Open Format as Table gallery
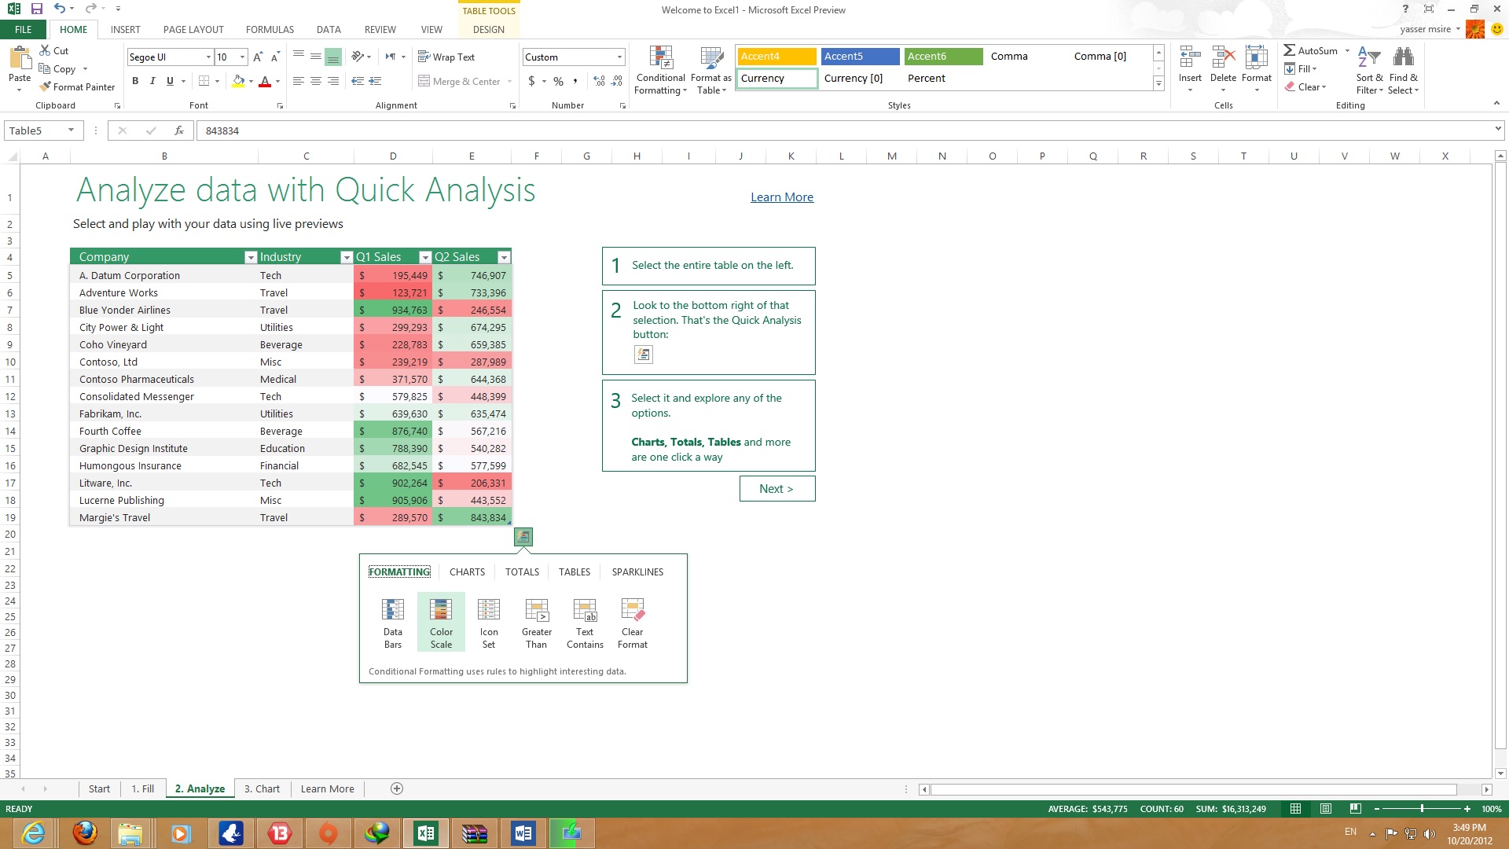 [x=711, y=70]
